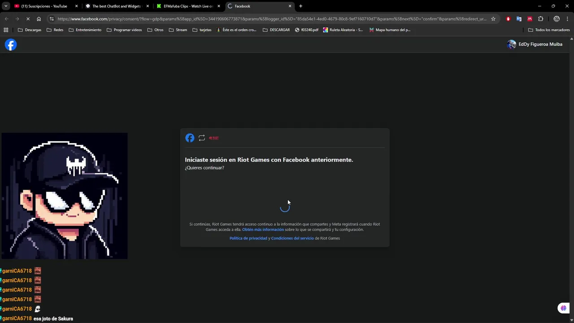
Task: Close the YouTube Suscripciones tab
Action: tap(76, 6)
